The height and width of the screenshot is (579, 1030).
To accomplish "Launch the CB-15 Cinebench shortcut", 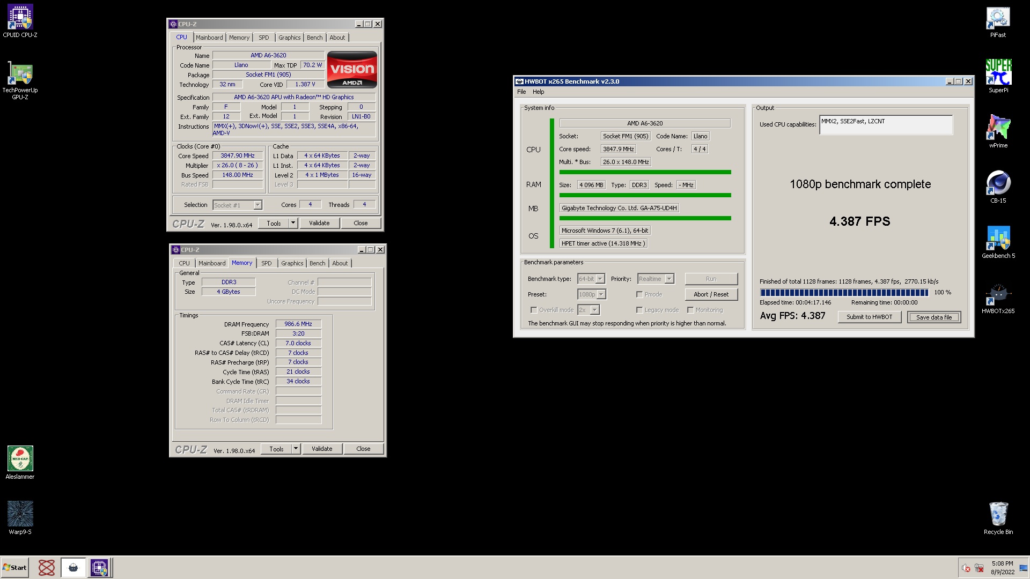I will tap(998, 187).
